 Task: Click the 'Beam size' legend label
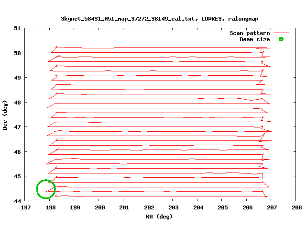pyautogui.click(x=255, y=39)
